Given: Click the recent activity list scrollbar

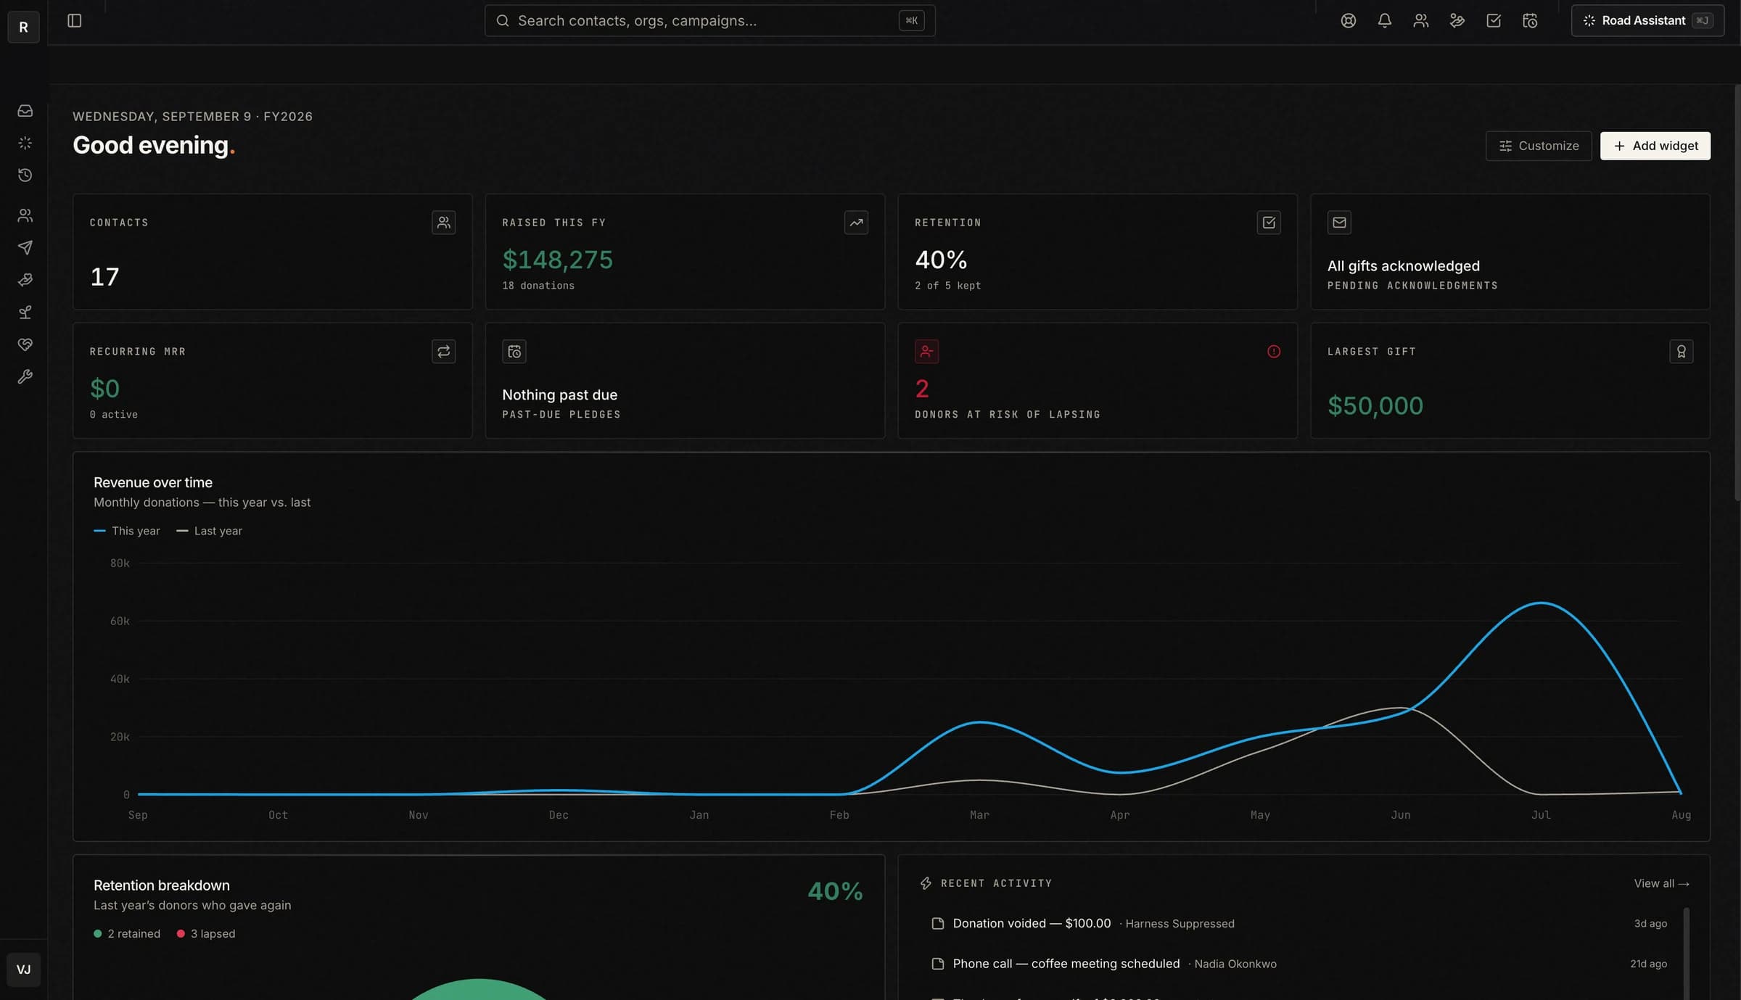Looking at the screenshot, I should (1686, 953).
